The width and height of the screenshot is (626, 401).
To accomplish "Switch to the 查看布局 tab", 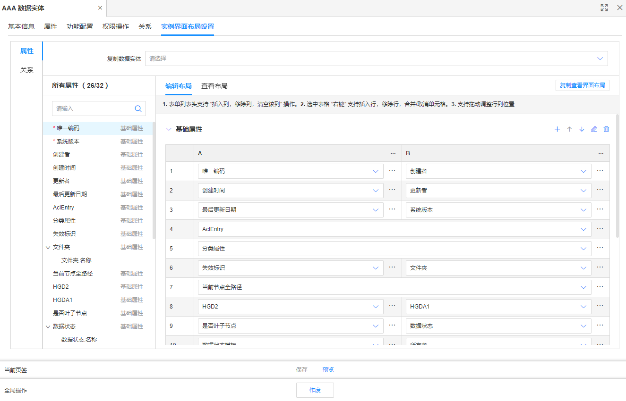I will (214, 86).
